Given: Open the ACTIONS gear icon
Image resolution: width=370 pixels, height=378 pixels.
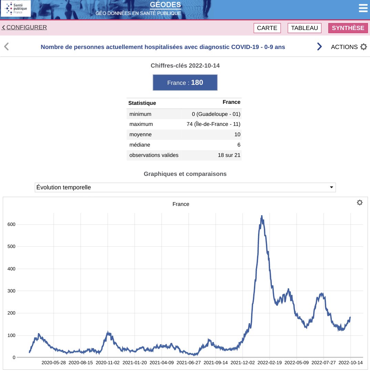Looking at the screenshot, I should [x=363, y=47].
